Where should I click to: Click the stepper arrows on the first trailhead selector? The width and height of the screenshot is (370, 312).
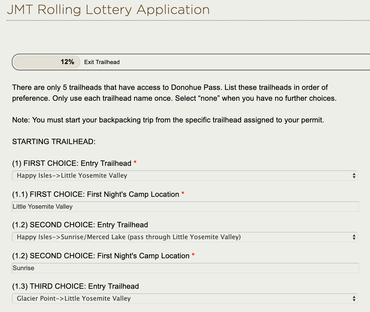tap(354, 176)
